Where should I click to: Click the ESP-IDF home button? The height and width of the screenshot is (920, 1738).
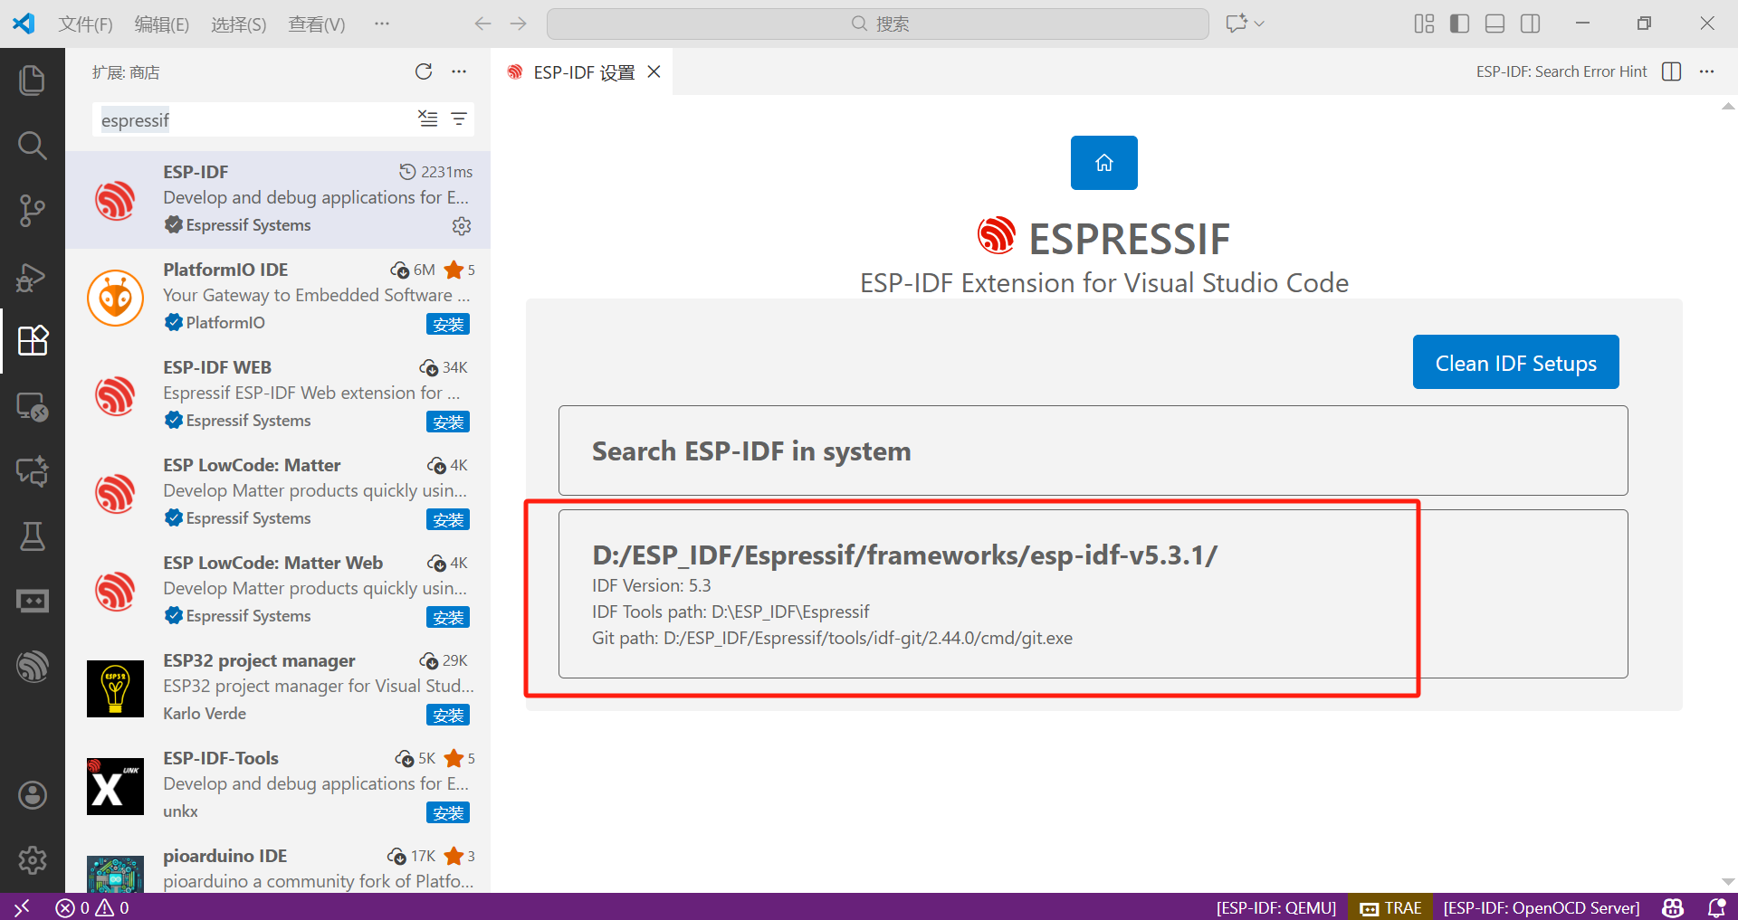[1104, 163]
